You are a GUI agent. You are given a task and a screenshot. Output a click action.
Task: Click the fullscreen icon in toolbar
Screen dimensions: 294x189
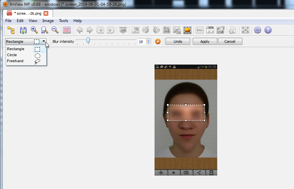pos(245,30)
